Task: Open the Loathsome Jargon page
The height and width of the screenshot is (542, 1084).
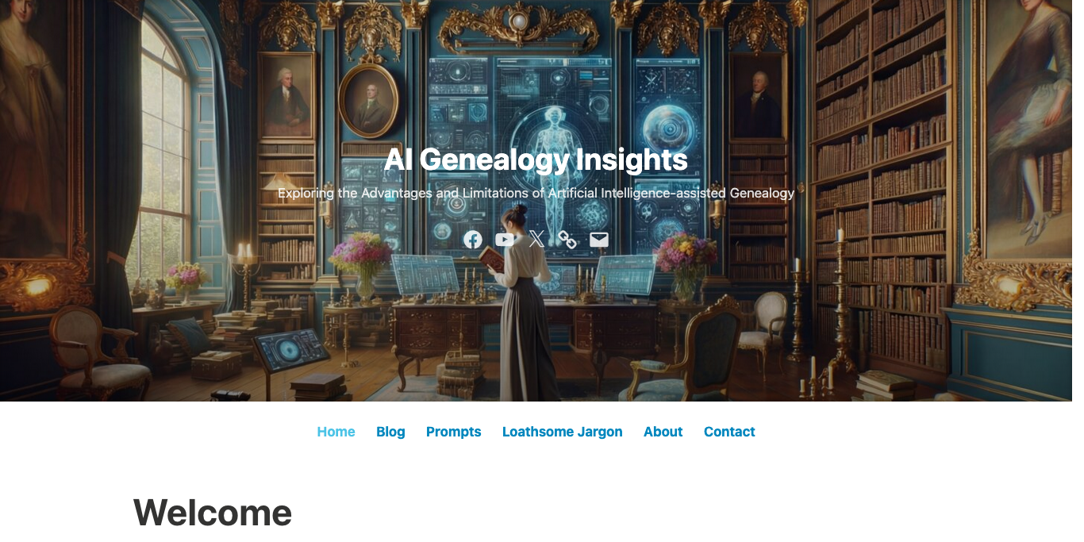Action: coord(563,432)
